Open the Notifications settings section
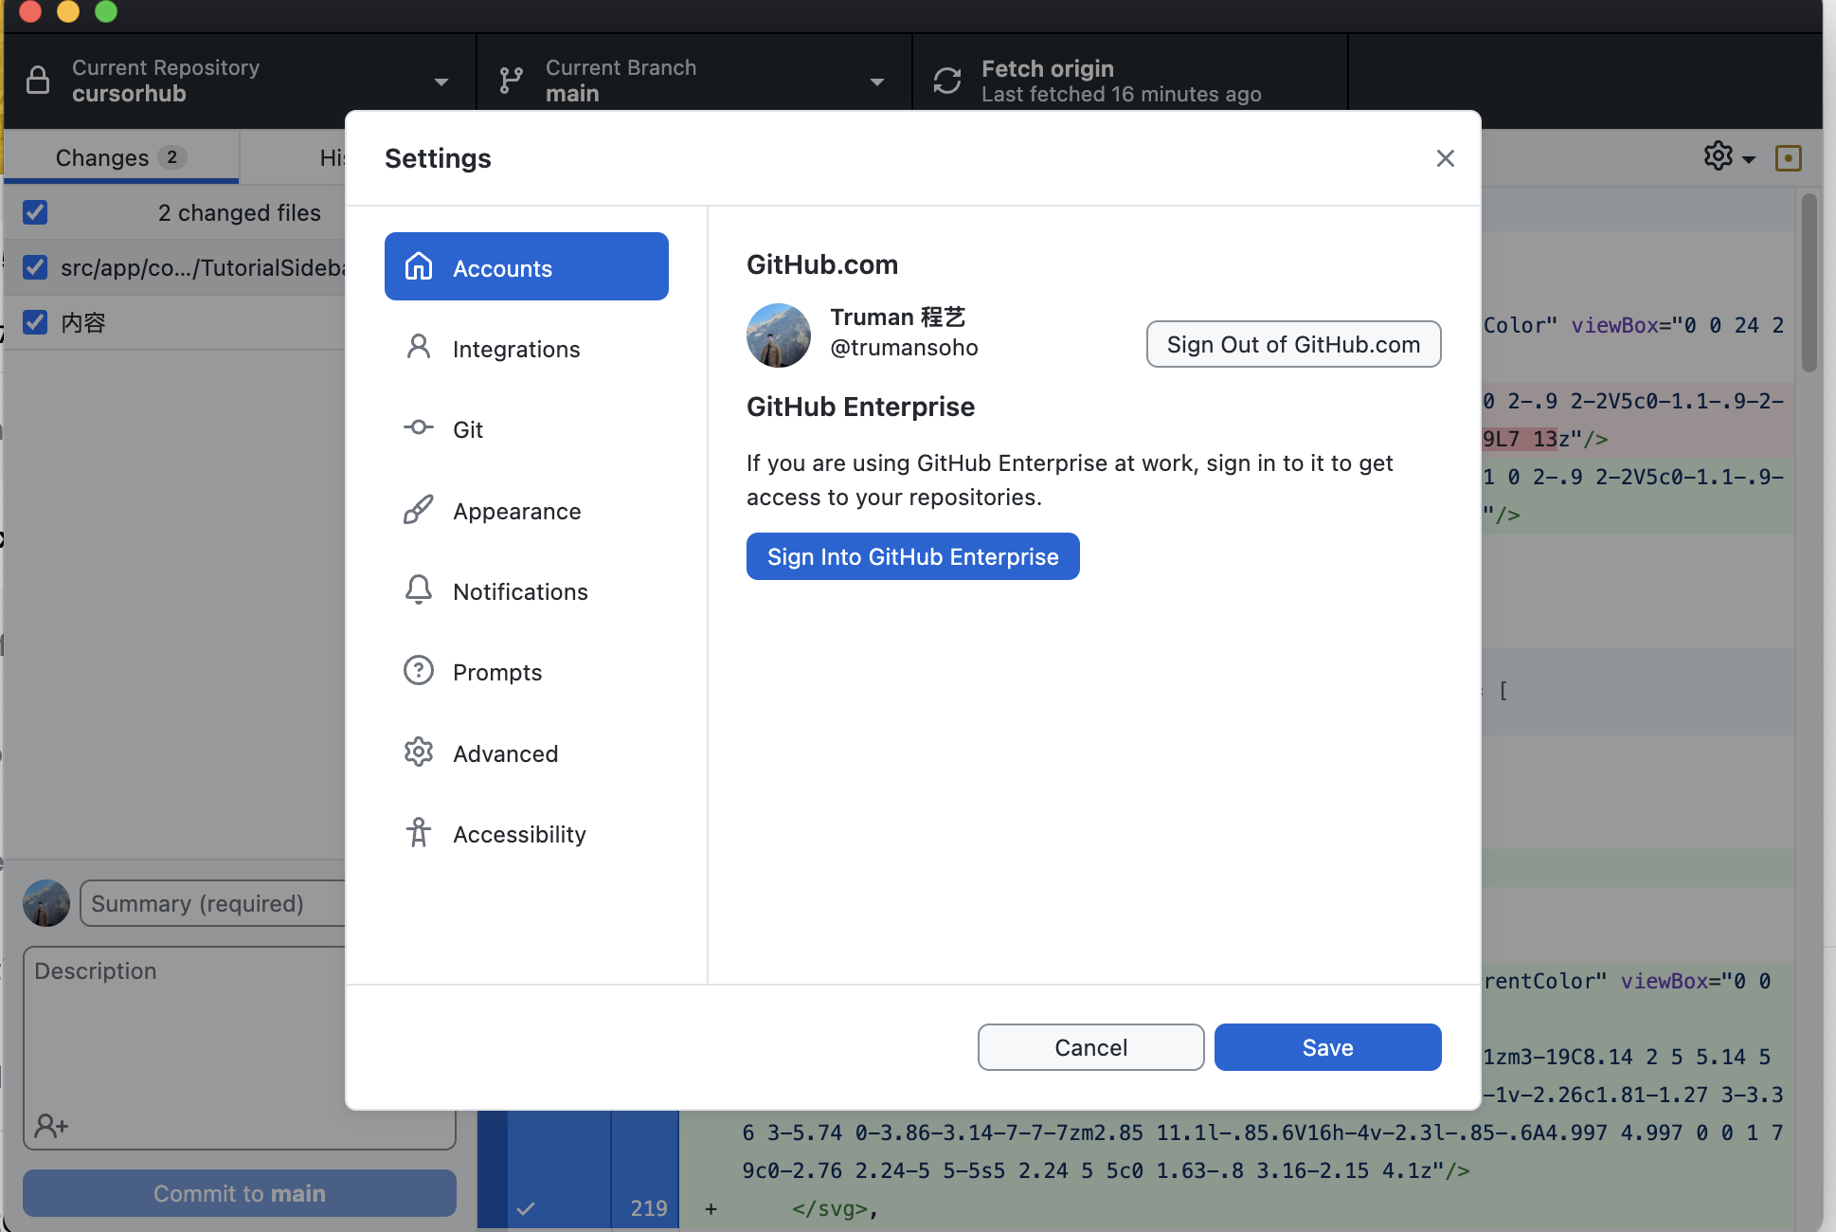Screen dimensions: 1836x1232 tap(526, 591)
